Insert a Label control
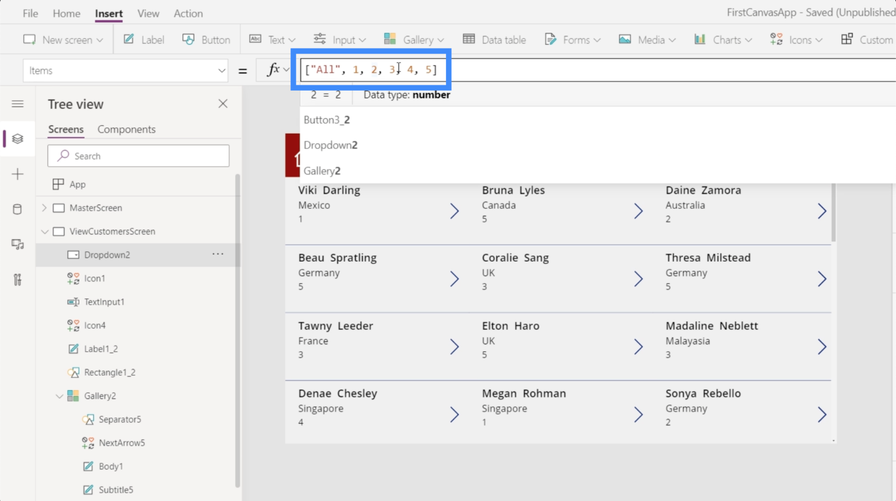Screen dimensions: 896x501 pyautogui.click(x=144, y=39)
